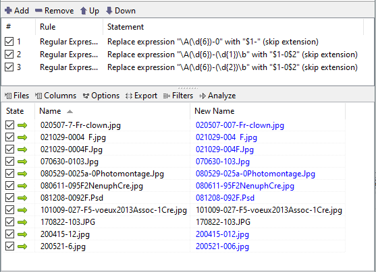Image resolution: width=376 pixels, height=272 pixels.
Task: Sort files by State column header
Action: pyautogui.click(x=18, y=111)
